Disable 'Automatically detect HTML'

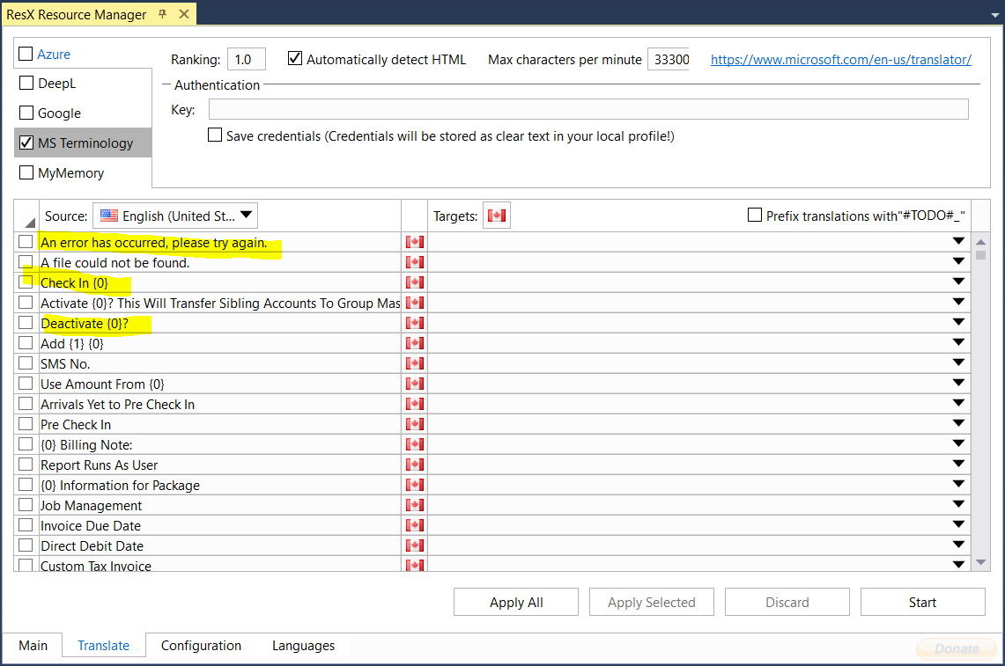pos(295,59)
